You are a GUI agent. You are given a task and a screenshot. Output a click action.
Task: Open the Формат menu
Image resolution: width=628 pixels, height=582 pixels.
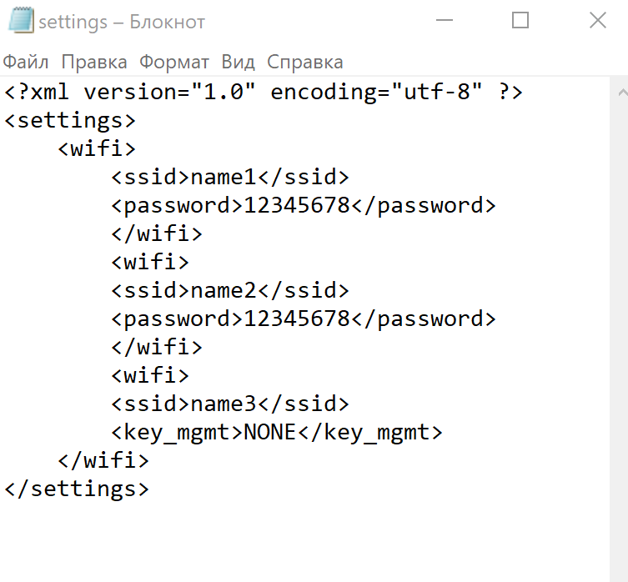point(174,62)
